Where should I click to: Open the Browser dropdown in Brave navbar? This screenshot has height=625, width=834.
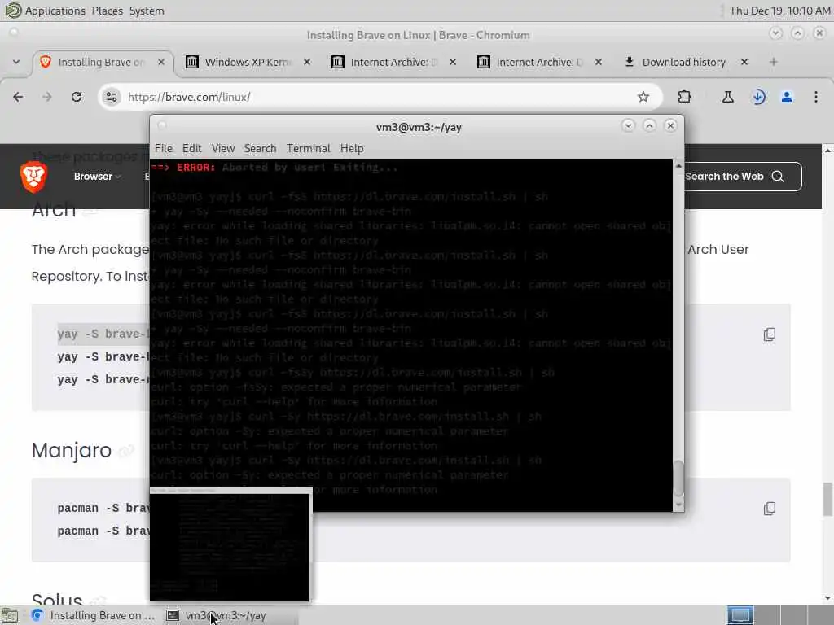[x=98, y=177]
